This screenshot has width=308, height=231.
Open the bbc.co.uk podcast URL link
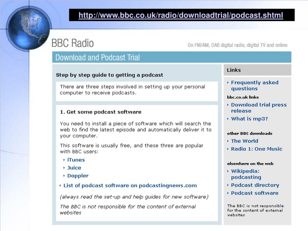[x=181, y=15]
